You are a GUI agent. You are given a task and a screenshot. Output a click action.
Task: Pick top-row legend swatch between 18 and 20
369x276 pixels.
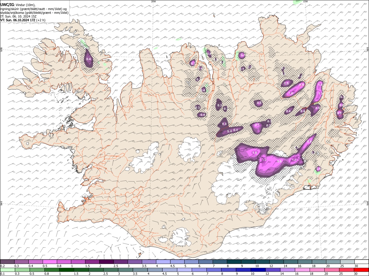coord(319,262)
